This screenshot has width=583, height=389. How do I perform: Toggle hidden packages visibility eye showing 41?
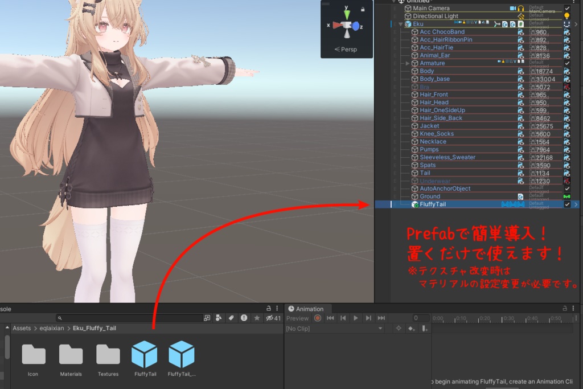point(273,318)
